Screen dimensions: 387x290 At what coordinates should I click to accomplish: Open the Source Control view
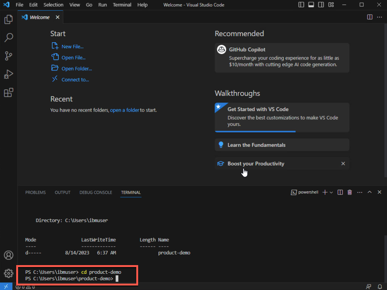pos(8,56)
